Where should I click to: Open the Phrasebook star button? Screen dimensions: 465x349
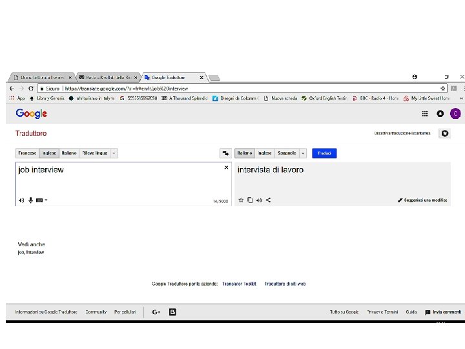444,134
